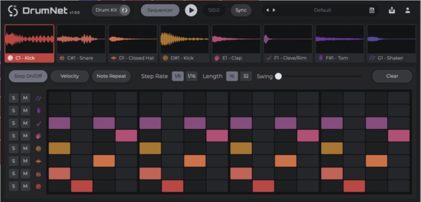The width and height of the screenshot is (421, 202).
Task: Select the tom row icon in sequencer
Action: pos(38,110)
